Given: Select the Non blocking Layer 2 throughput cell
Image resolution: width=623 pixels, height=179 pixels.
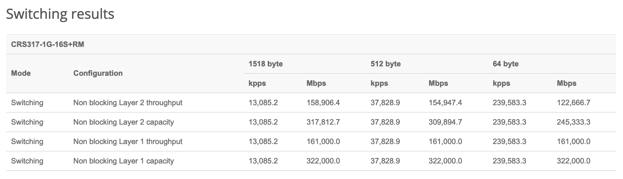Looking at the screenshot, I should tap(128, 103).
